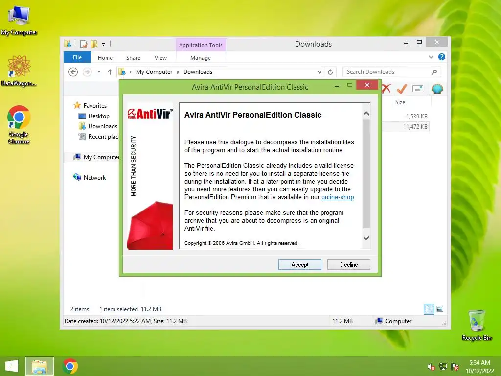Viewport: 501px width, 376px height.
Task: Click the scroll up arrow in Avira text
Action: pos(366,114)
